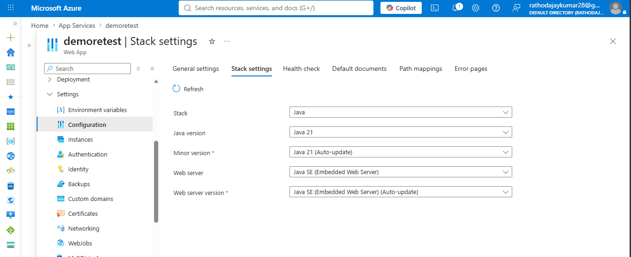Screen dimensions: 631x257
Task: Click App Services breadcrumb link
Action: 77,25
